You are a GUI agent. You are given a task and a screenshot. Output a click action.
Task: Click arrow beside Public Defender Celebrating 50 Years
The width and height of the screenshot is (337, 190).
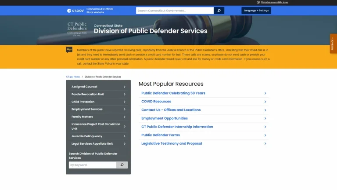pos(265,93)
